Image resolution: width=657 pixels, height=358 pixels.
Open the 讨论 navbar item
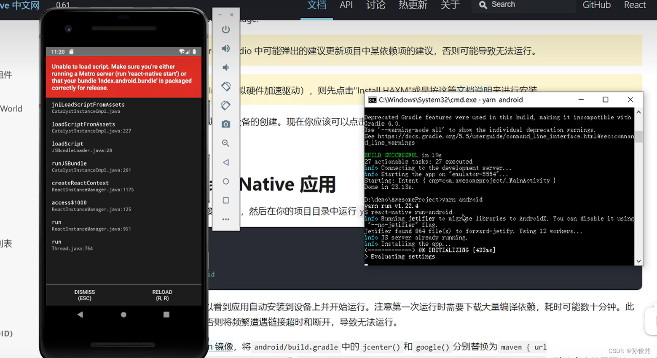pyautogui.click(x=375, y=5)
